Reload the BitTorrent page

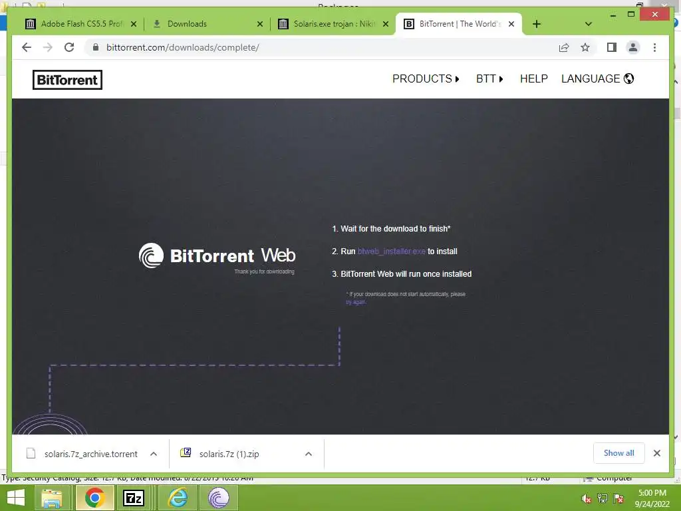pos(69,47)
